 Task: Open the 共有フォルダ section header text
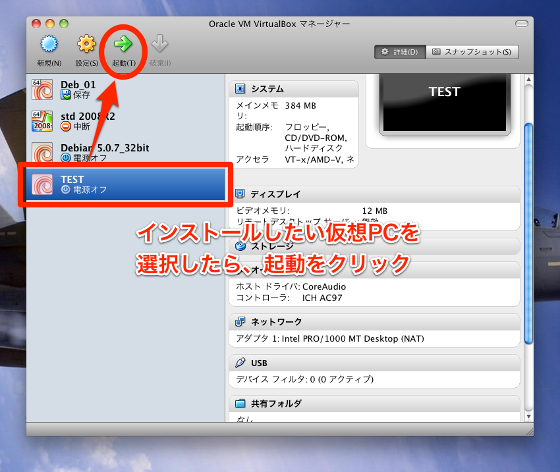tap(277, 404)
